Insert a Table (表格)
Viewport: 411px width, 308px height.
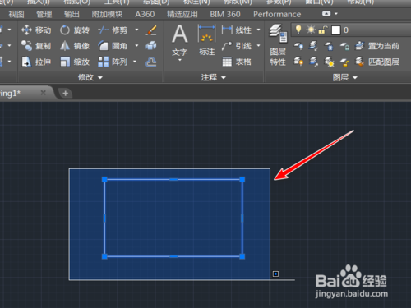tap(237, 62)
